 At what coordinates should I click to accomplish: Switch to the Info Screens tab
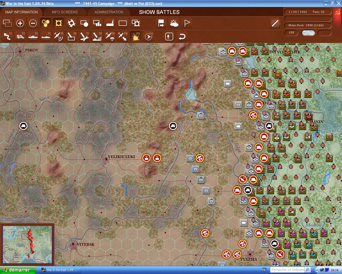pos(65,12)
